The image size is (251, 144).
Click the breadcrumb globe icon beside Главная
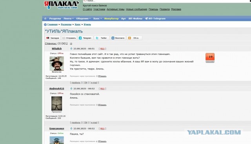pos(45,24)
